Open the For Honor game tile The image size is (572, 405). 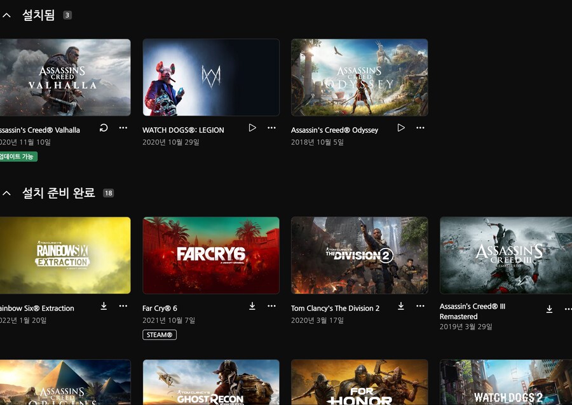pos(359,382)
